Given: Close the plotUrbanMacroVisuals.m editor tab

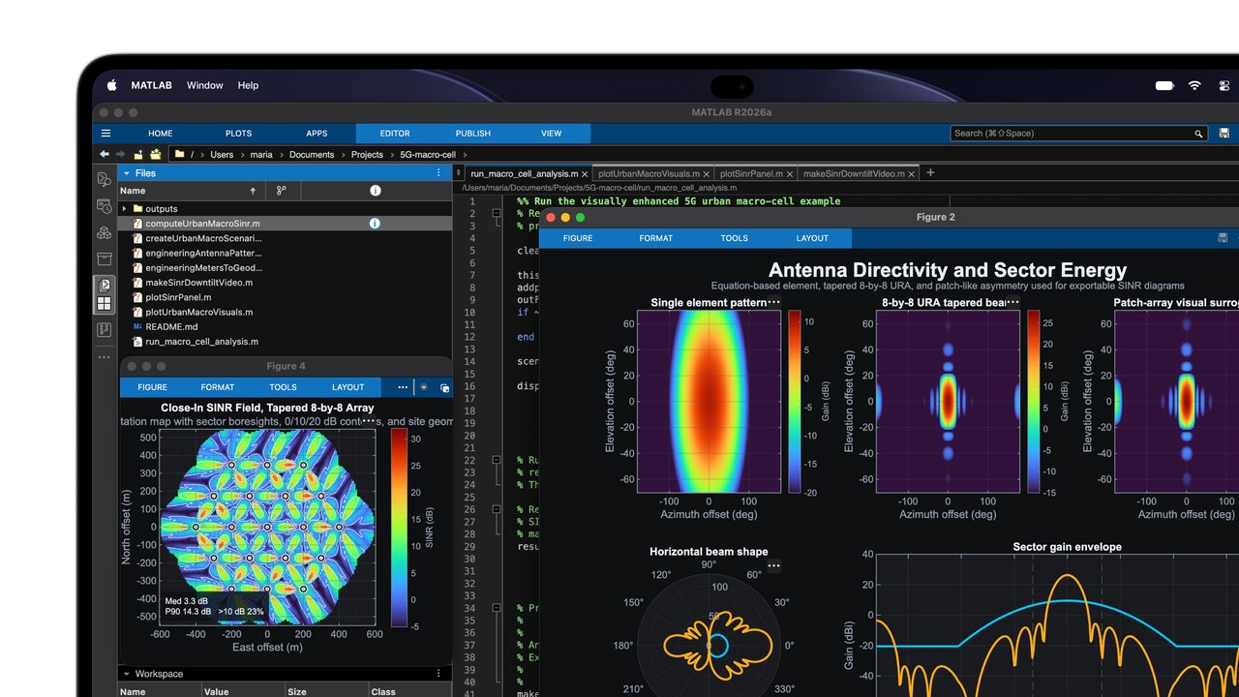Looking at the screenshot, I should 707,174.
